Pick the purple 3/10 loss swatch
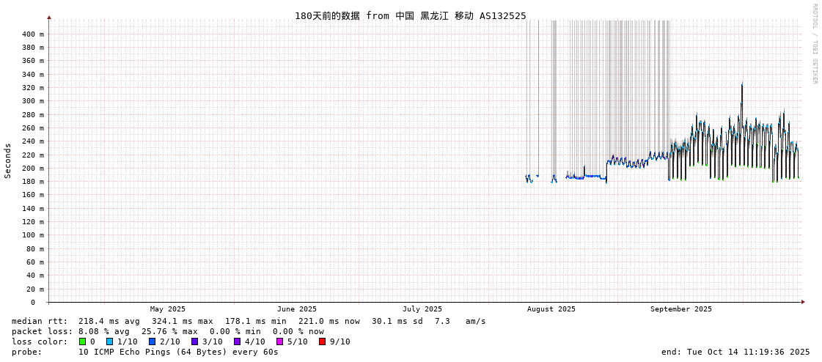 194,341
